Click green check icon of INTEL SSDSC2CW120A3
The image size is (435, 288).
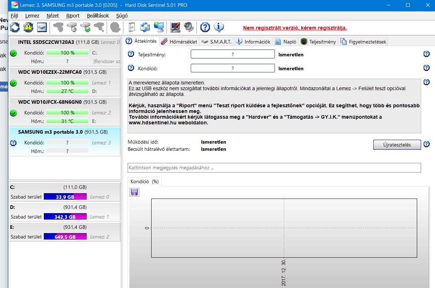[14, 53]
